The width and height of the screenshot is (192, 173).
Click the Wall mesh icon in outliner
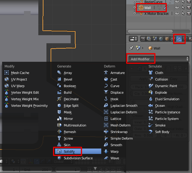tap(141, 8)
